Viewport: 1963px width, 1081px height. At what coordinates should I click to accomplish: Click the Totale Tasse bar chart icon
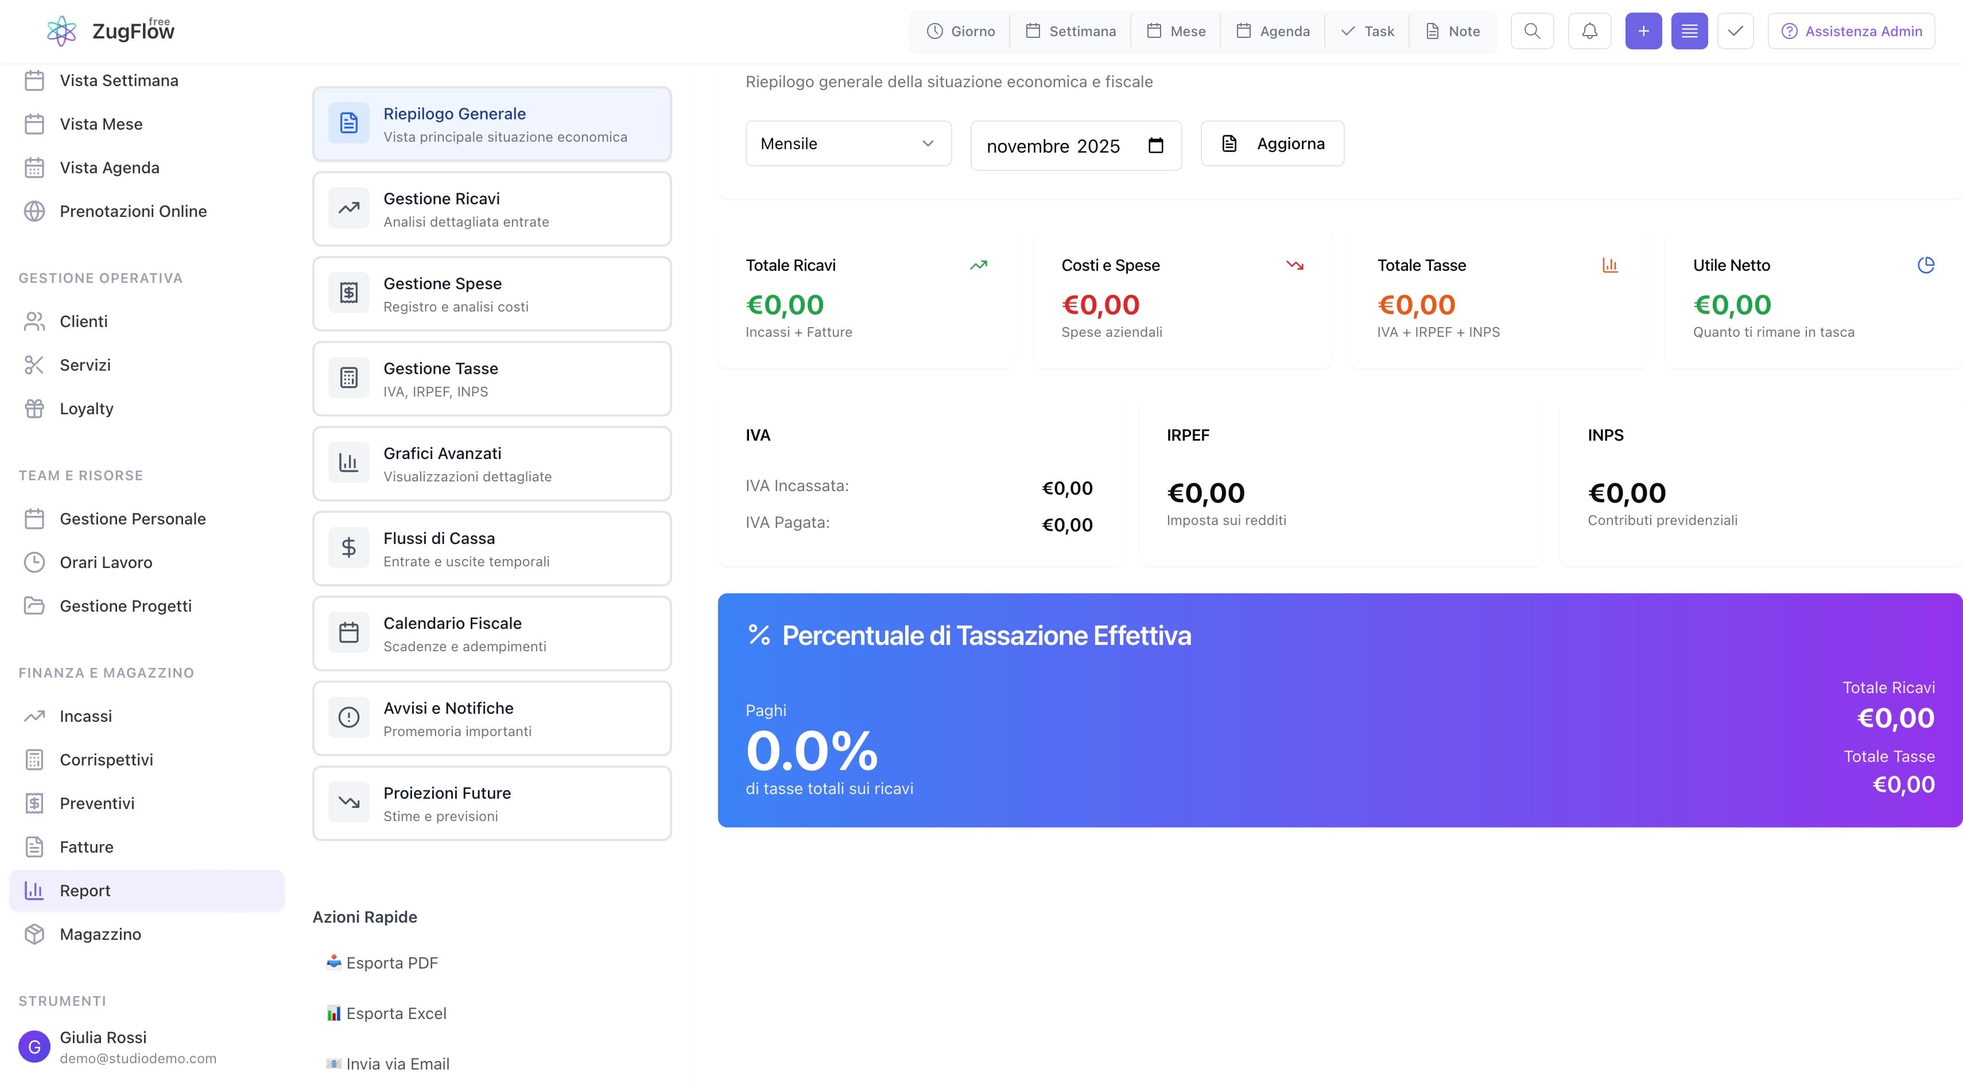coord(1609,265)
